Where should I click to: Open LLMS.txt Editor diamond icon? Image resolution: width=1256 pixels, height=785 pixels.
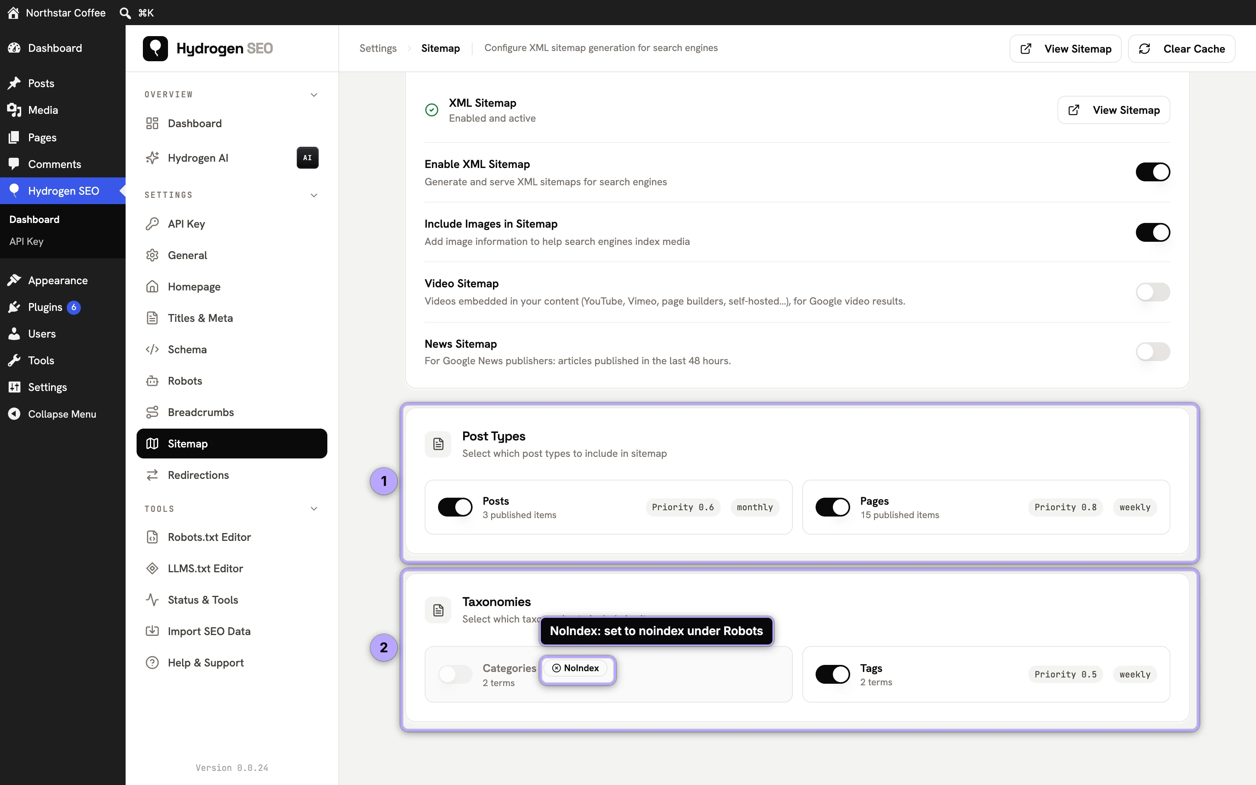point(152,568)
